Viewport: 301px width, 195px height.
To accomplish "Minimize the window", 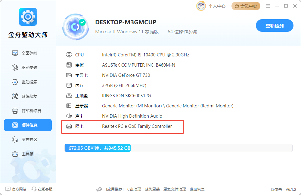I will (x=277, y=6).
